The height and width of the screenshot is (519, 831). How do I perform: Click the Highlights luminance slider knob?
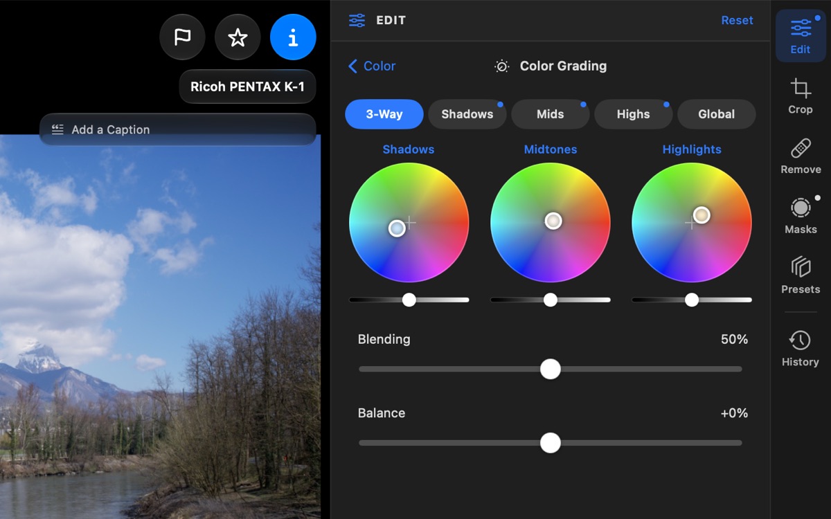pyautogui.click(x=692, y=300)
